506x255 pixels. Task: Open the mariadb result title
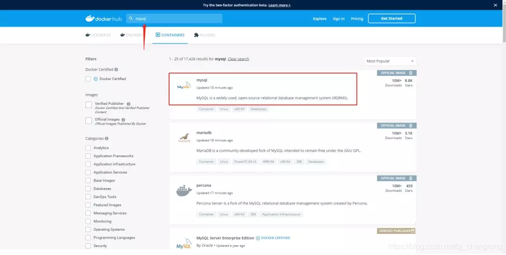tap(204, 133)
